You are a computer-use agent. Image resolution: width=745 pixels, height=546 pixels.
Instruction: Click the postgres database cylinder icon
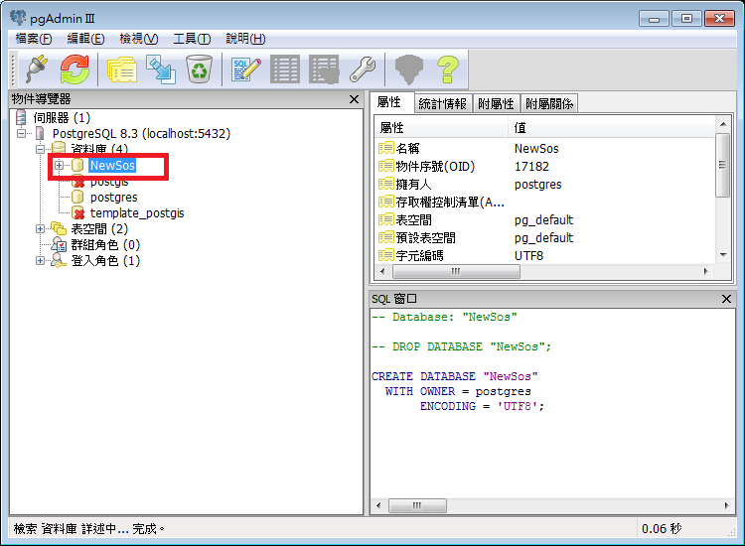(x=77, y=197)
